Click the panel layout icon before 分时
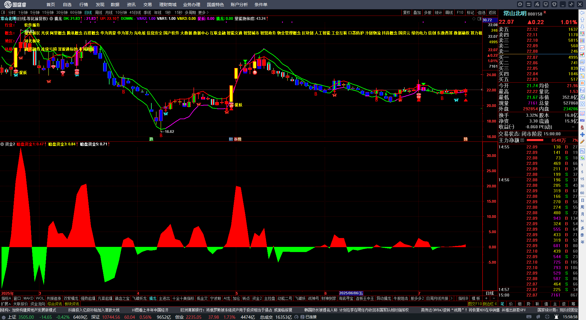The width and height of the screenshot is (586, 320). point(3,12)
